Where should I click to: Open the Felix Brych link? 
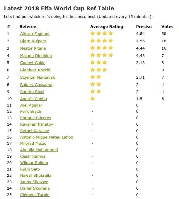pyautogui.click(x=30, y=112)
